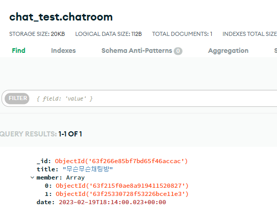This screenshot has height=218, width=277.
Task: Click the FILTER button
Action: click(17, 98)
